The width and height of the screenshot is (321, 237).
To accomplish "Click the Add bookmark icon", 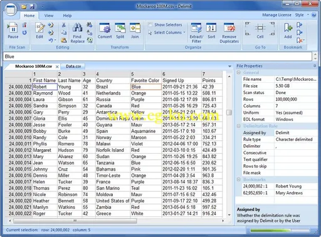I will coord(288,28).
